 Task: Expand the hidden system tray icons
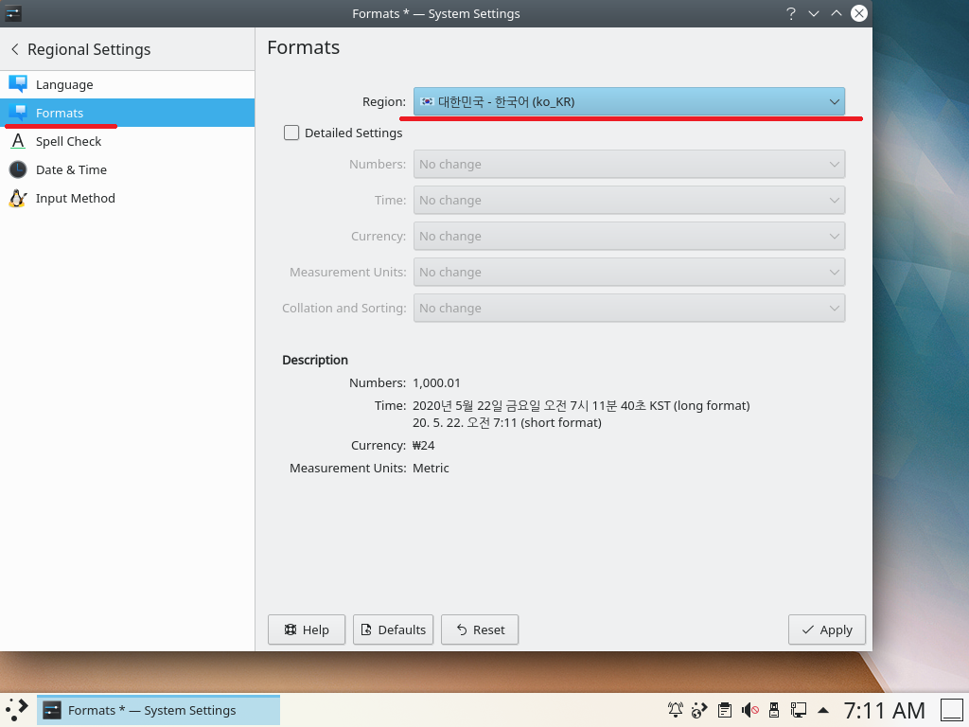(823, 710)
